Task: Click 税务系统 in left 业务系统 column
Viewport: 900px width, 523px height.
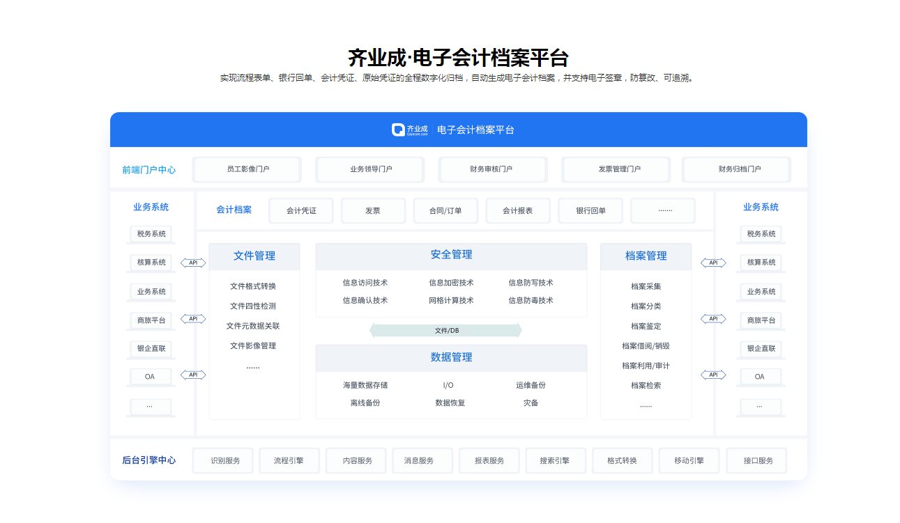Action: coord(151,234)
